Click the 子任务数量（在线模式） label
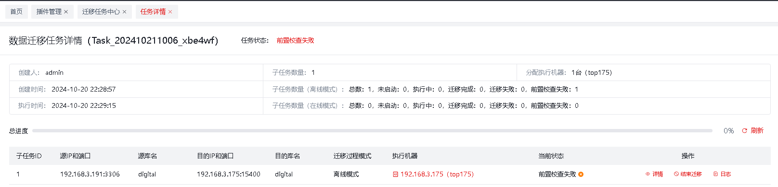778x187 pixels. coord(308,105)
